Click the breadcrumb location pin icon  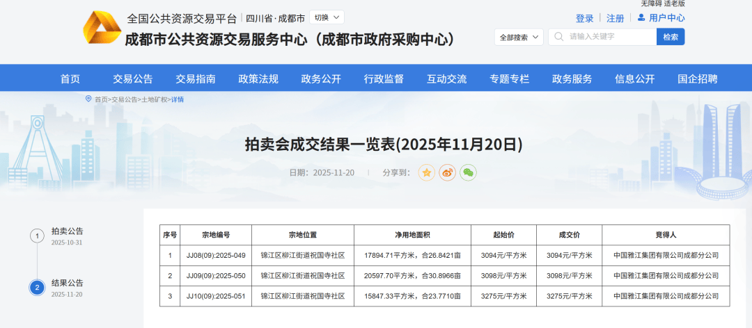[x=88, y=99]
